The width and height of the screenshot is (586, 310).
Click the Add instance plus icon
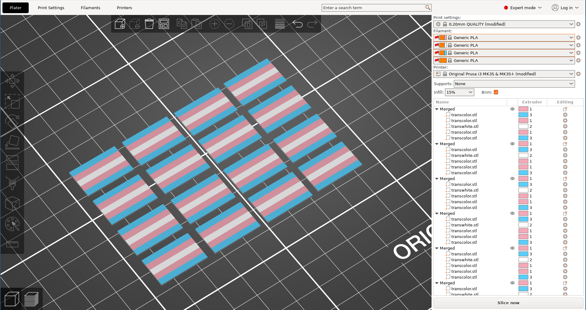[x=215, y=24]
